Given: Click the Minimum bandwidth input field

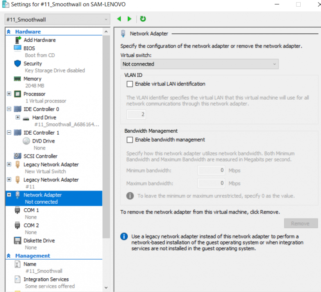Looking at the screenshot, I should pos(211,170).
